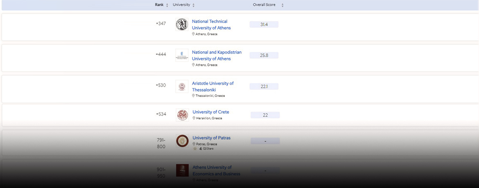This screenshot has width=479, height=188.
Task: Click location pin in National Technical University row
Action: pyautogui.click(x=193, y=34)
